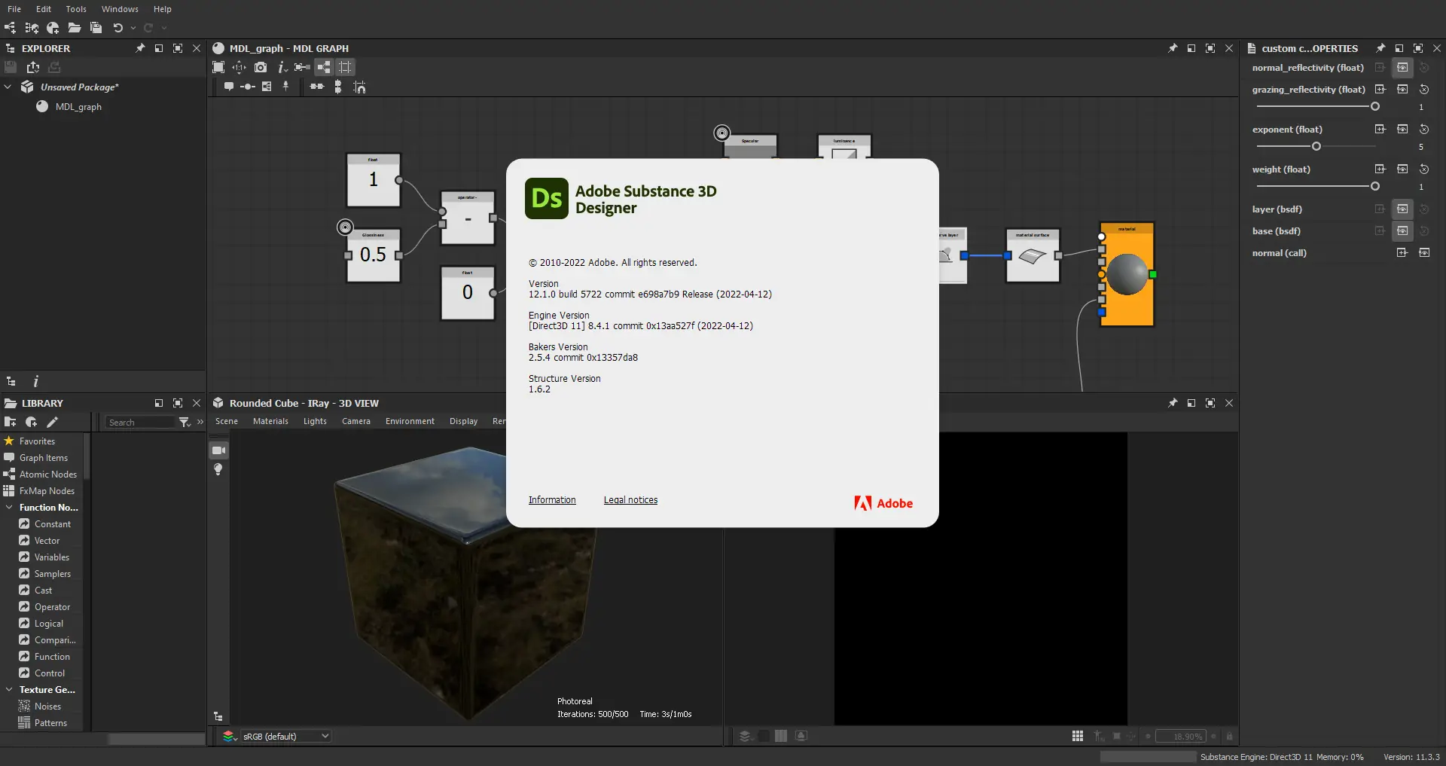Viewport: 1446px width, 766px height.
Task: Expose the grazing_reflectivity parameter as input
Action: [1380, 89]
